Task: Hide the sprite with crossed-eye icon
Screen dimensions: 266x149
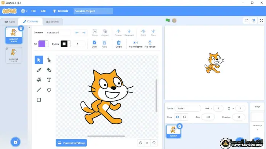Action: point(184,117)
